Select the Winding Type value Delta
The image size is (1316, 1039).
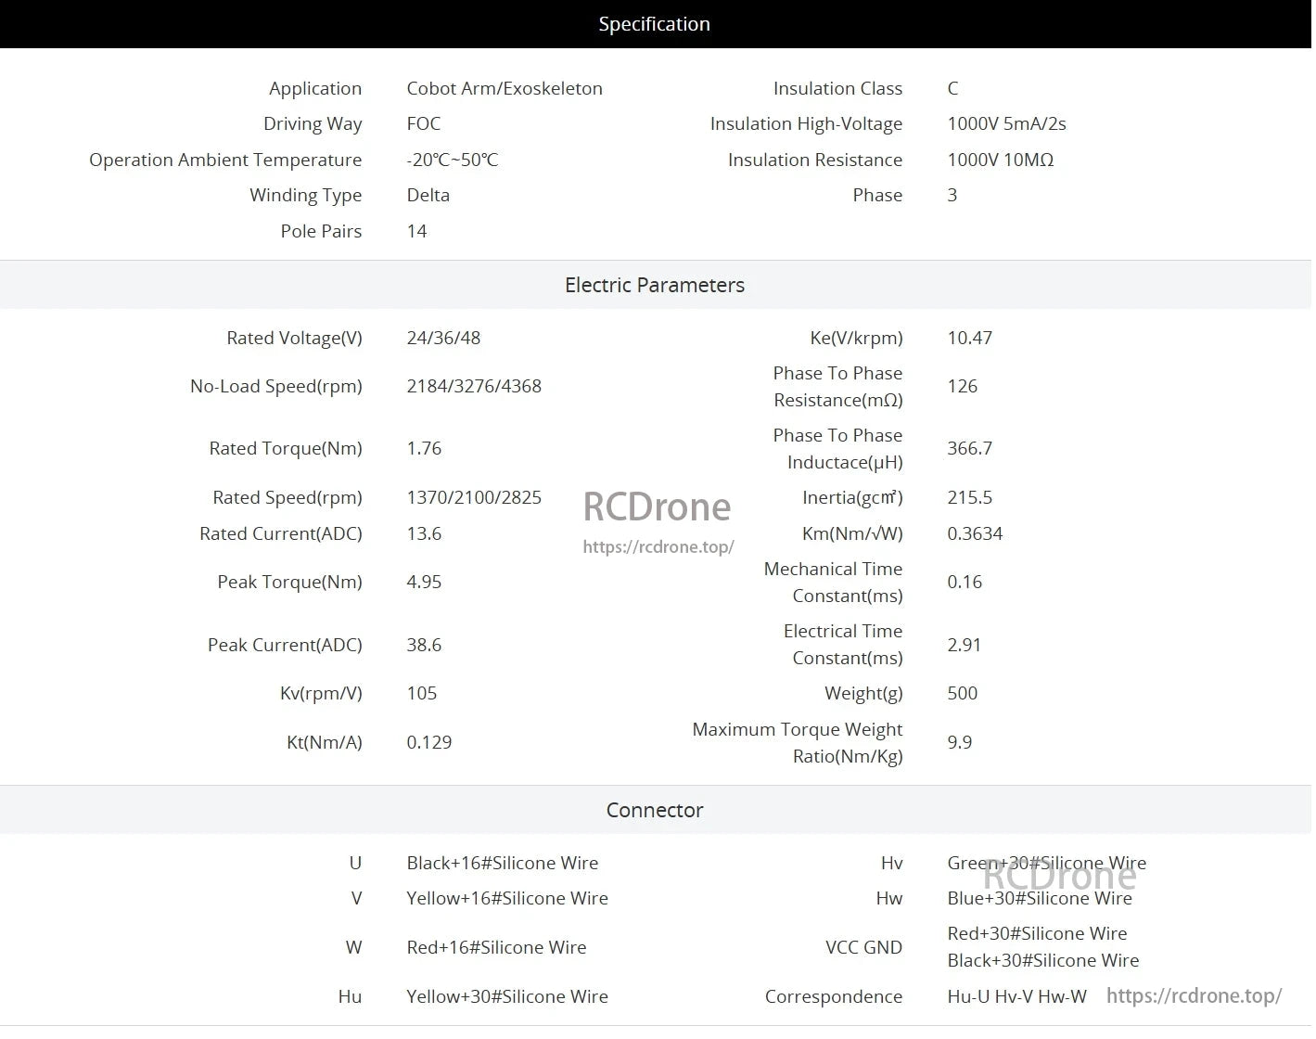428,195
